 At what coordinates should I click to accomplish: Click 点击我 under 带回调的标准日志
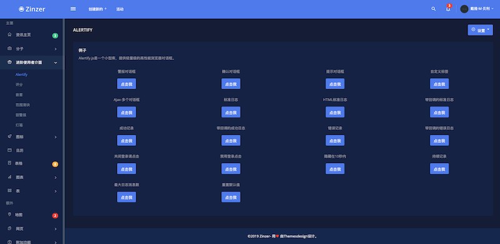(439, 112)
